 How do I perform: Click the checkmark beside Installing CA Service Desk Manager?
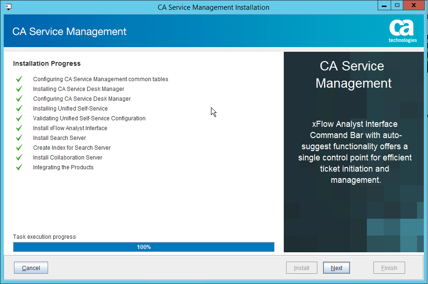coord(19,89)
